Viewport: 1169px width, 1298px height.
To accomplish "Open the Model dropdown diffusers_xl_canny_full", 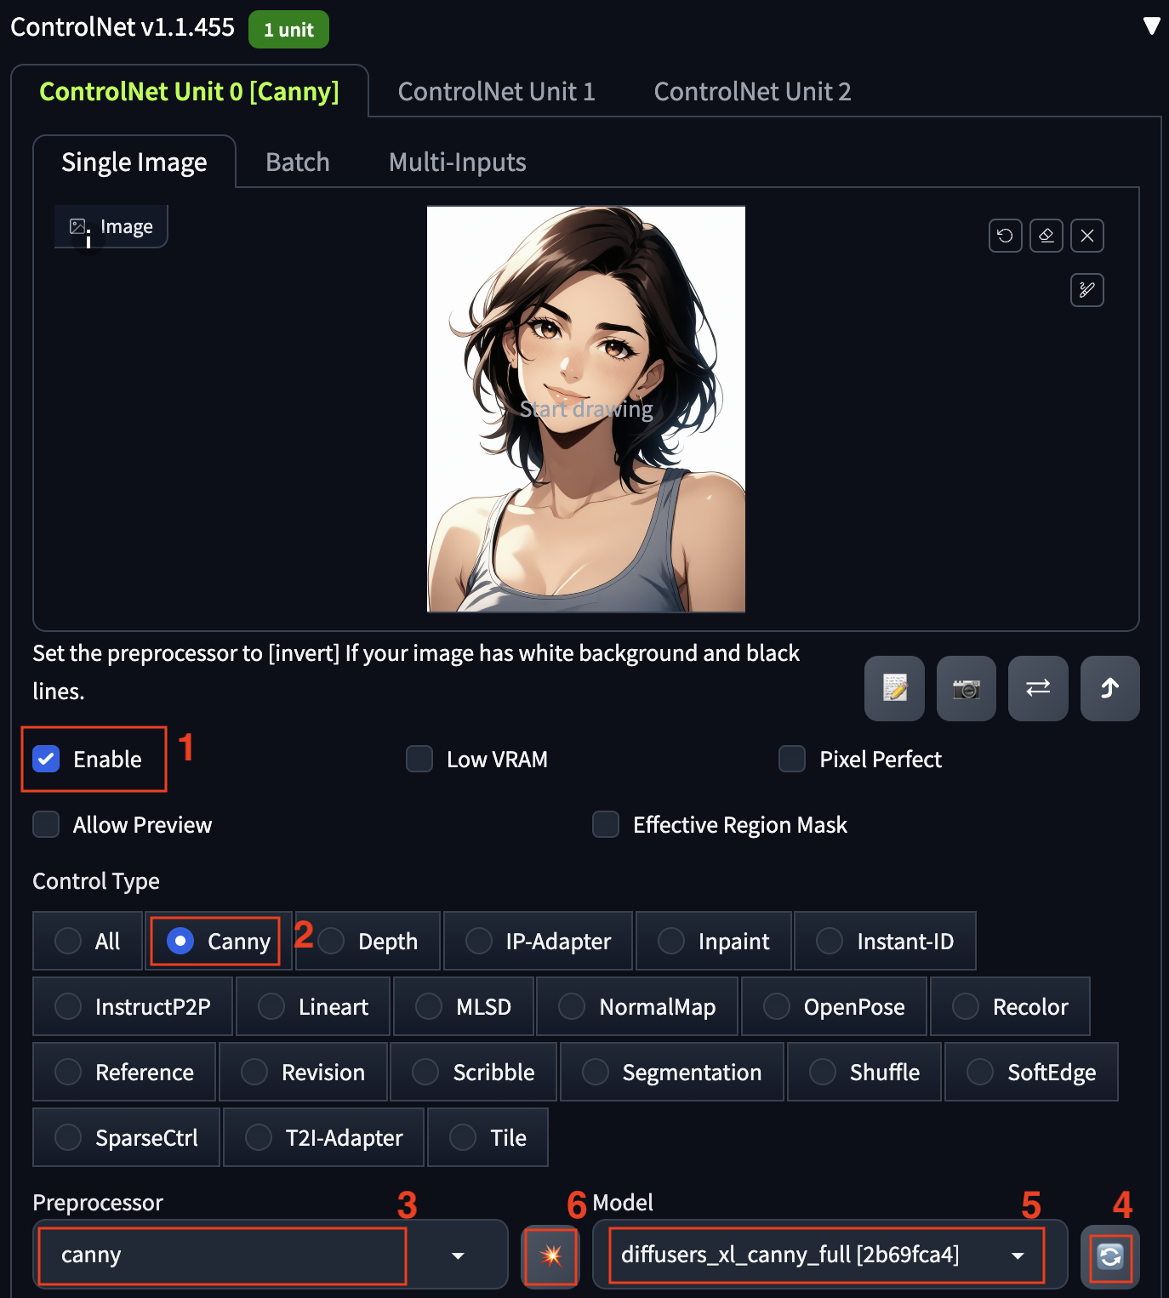I will point(830,1255).
